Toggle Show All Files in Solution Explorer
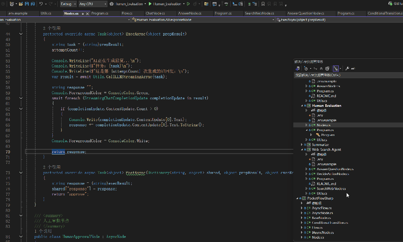This screenshot has width=403, height=242. [x=327, y=69]
